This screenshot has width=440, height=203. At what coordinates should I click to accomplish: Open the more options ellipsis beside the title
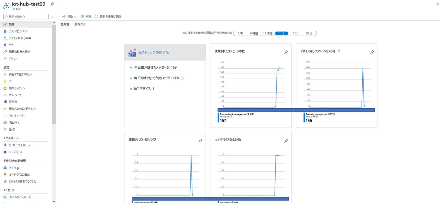pos(59,4)
